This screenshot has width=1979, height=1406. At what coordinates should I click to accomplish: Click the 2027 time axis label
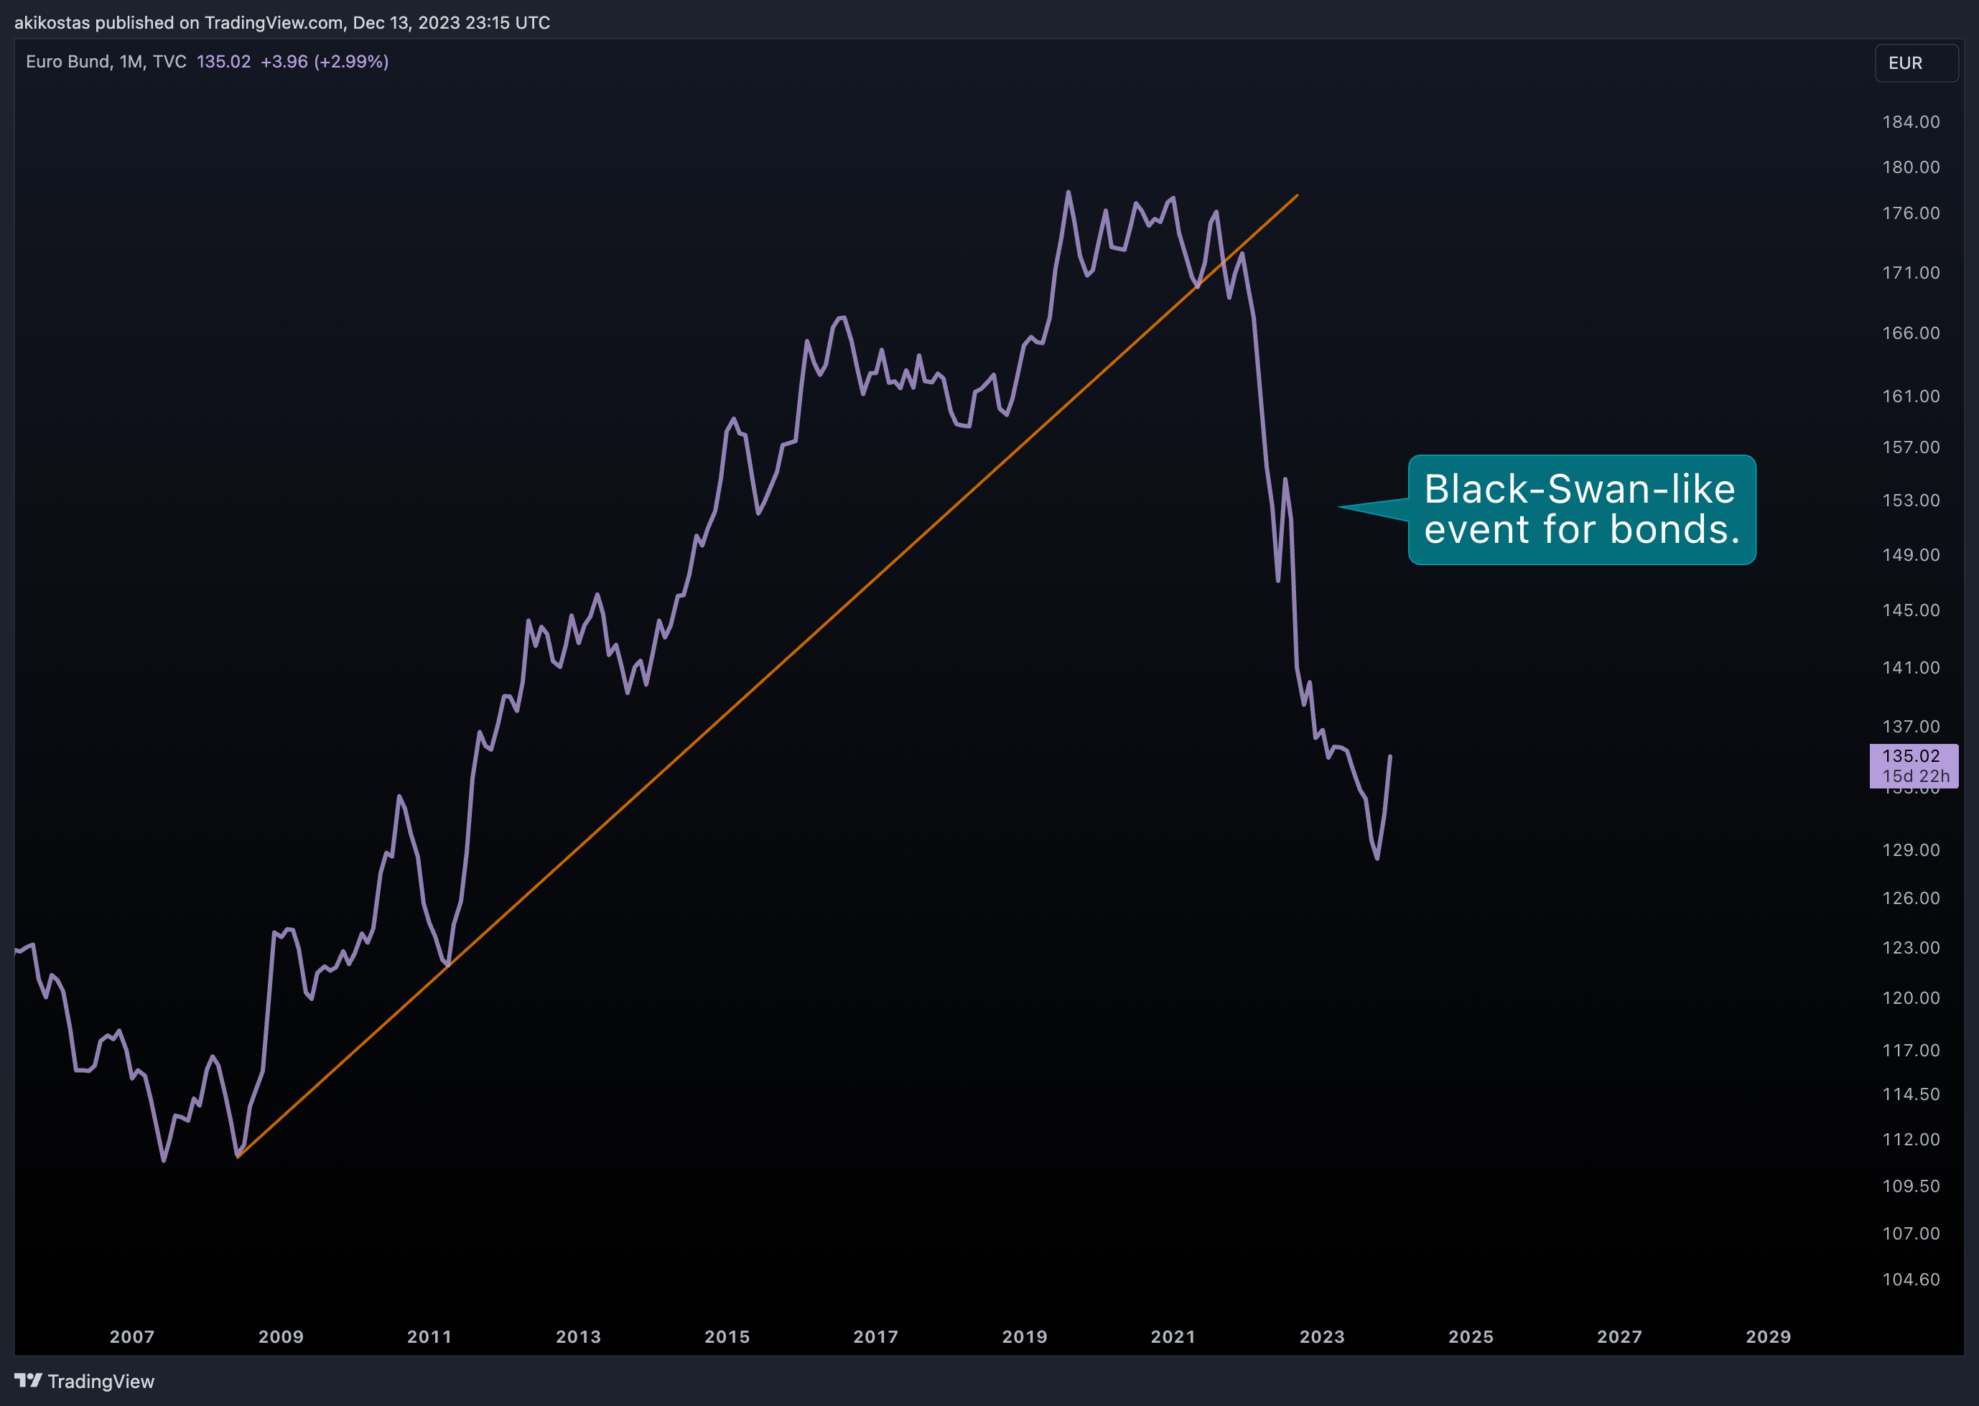[x=1620, y=1337]
